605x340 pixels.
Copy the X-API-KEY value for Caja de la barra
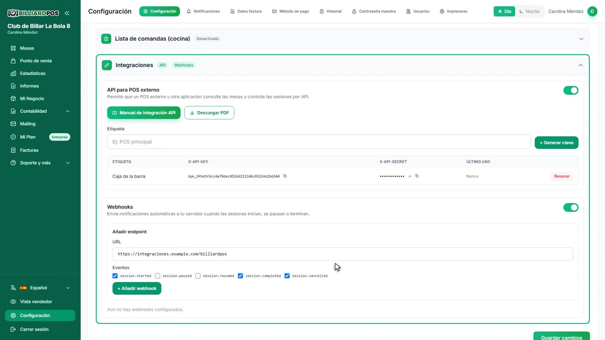[x=285, y=176]
